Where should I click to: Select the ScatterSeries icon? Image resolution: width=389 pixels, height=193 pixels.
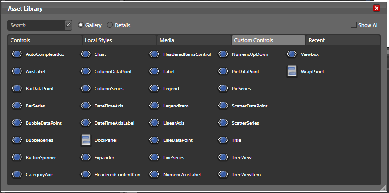[x=223, y=123]
